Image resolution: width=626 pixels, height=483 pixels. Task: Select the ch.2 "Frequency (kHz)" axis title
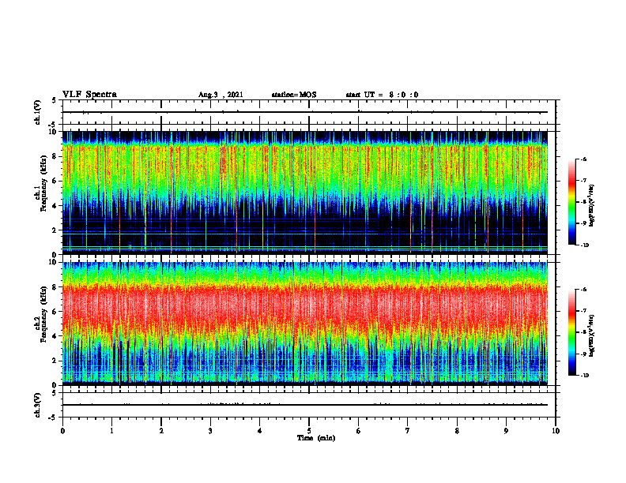44,314
